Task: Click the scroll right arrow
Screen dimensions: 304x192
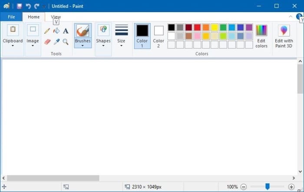Action: tap(294, 178)
